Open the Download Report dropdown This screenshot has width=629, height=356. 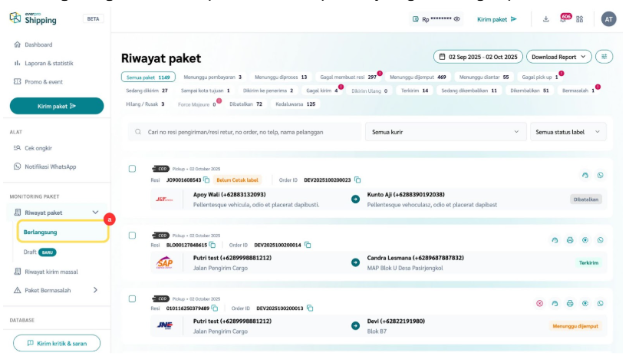(559, 57)
